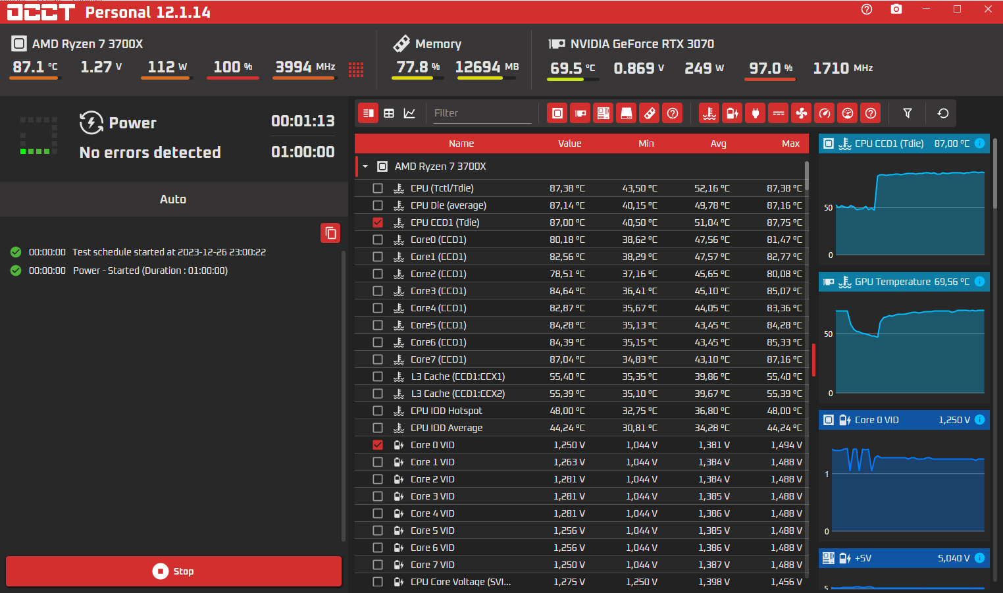The width and height of the screenshot is (1003, 593).
Task: Take a screenshot with the camera icon
Action: coord(896,9)
